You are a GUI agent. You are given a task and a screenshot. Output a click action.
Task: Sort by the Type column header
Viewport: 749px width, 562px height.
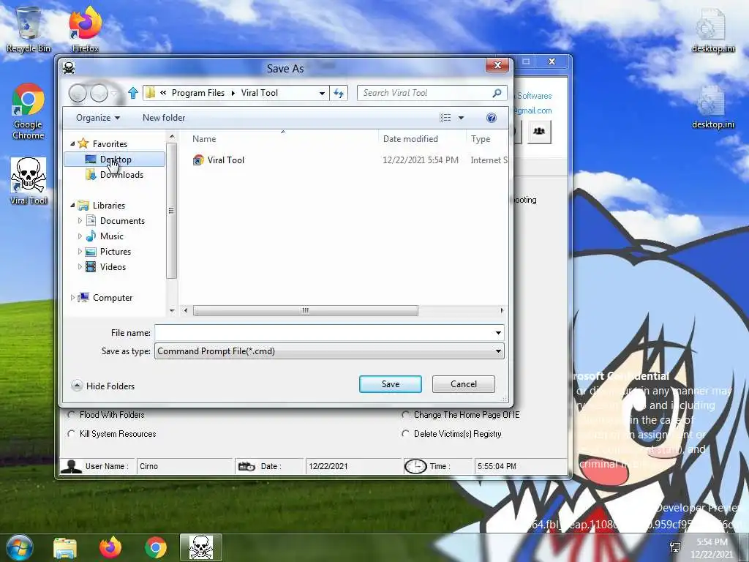[486, 138]
